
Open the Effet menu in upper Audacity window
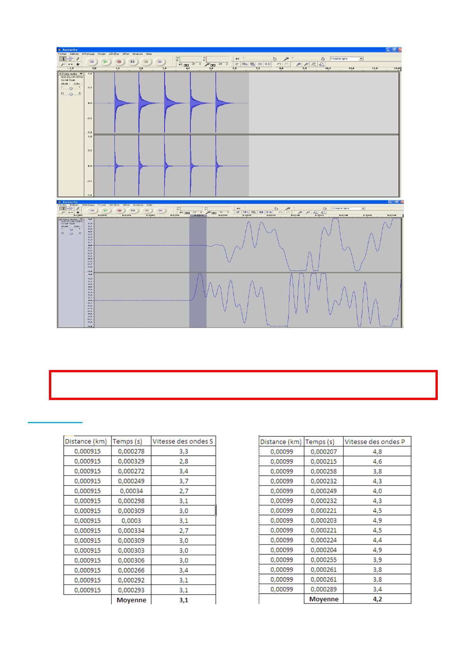[126, 54]
